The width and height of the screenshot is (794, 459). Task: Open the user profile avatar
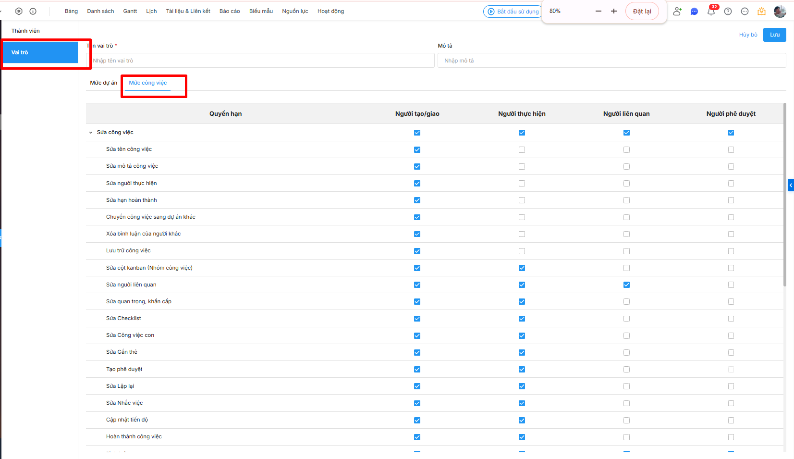780,11
